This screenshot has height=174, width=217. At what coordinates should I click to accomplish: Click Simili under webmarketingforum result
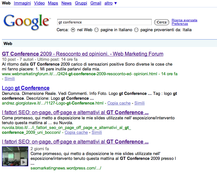coord(10,78)
